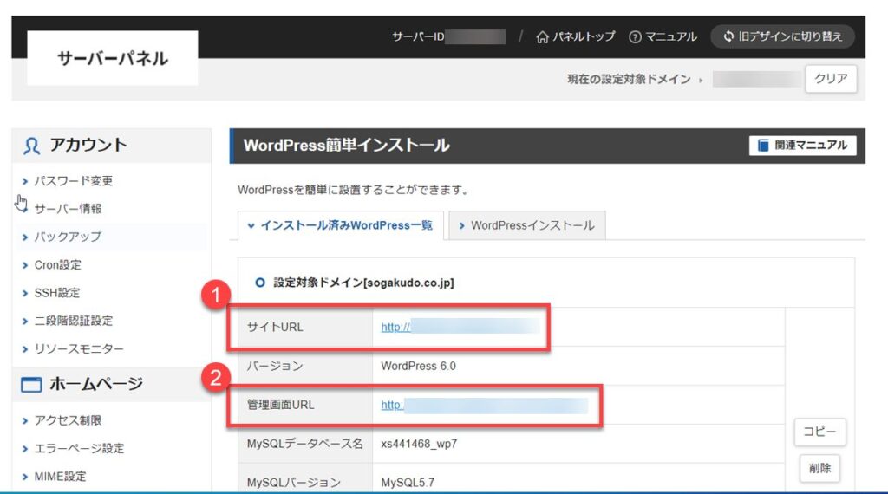Image resolution: width=888 pixels, height=494 pixels.
Task: Open パスワード変更 in the sidebar
Action: click(73, 181)
